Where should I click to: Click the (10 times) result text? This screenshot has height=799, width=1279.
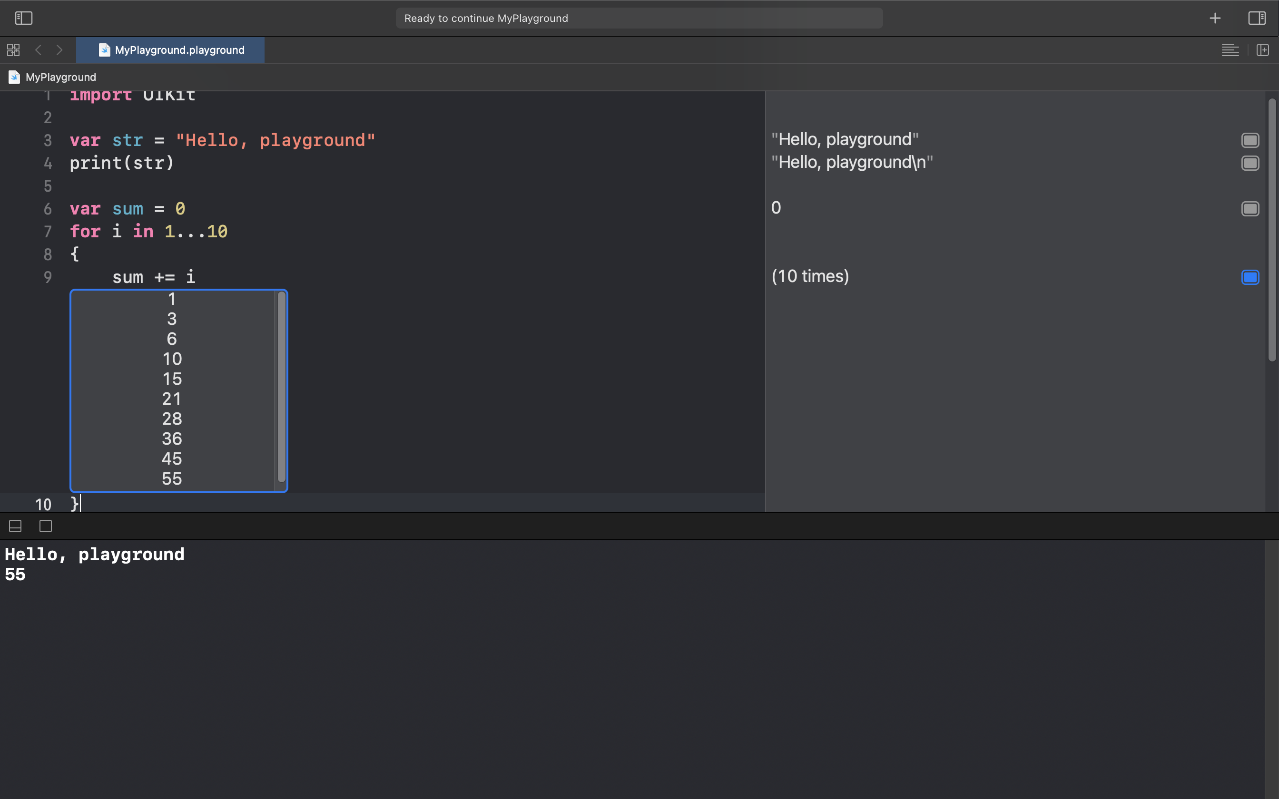click(810, 276)
